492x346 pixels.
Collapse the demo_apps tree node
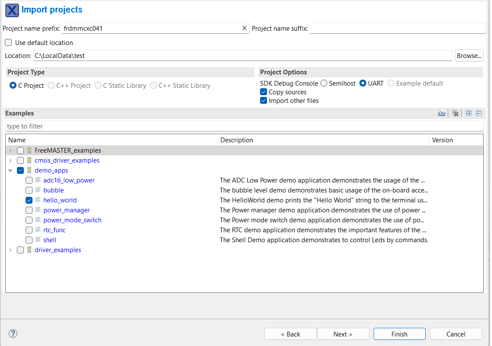[10, 170]
